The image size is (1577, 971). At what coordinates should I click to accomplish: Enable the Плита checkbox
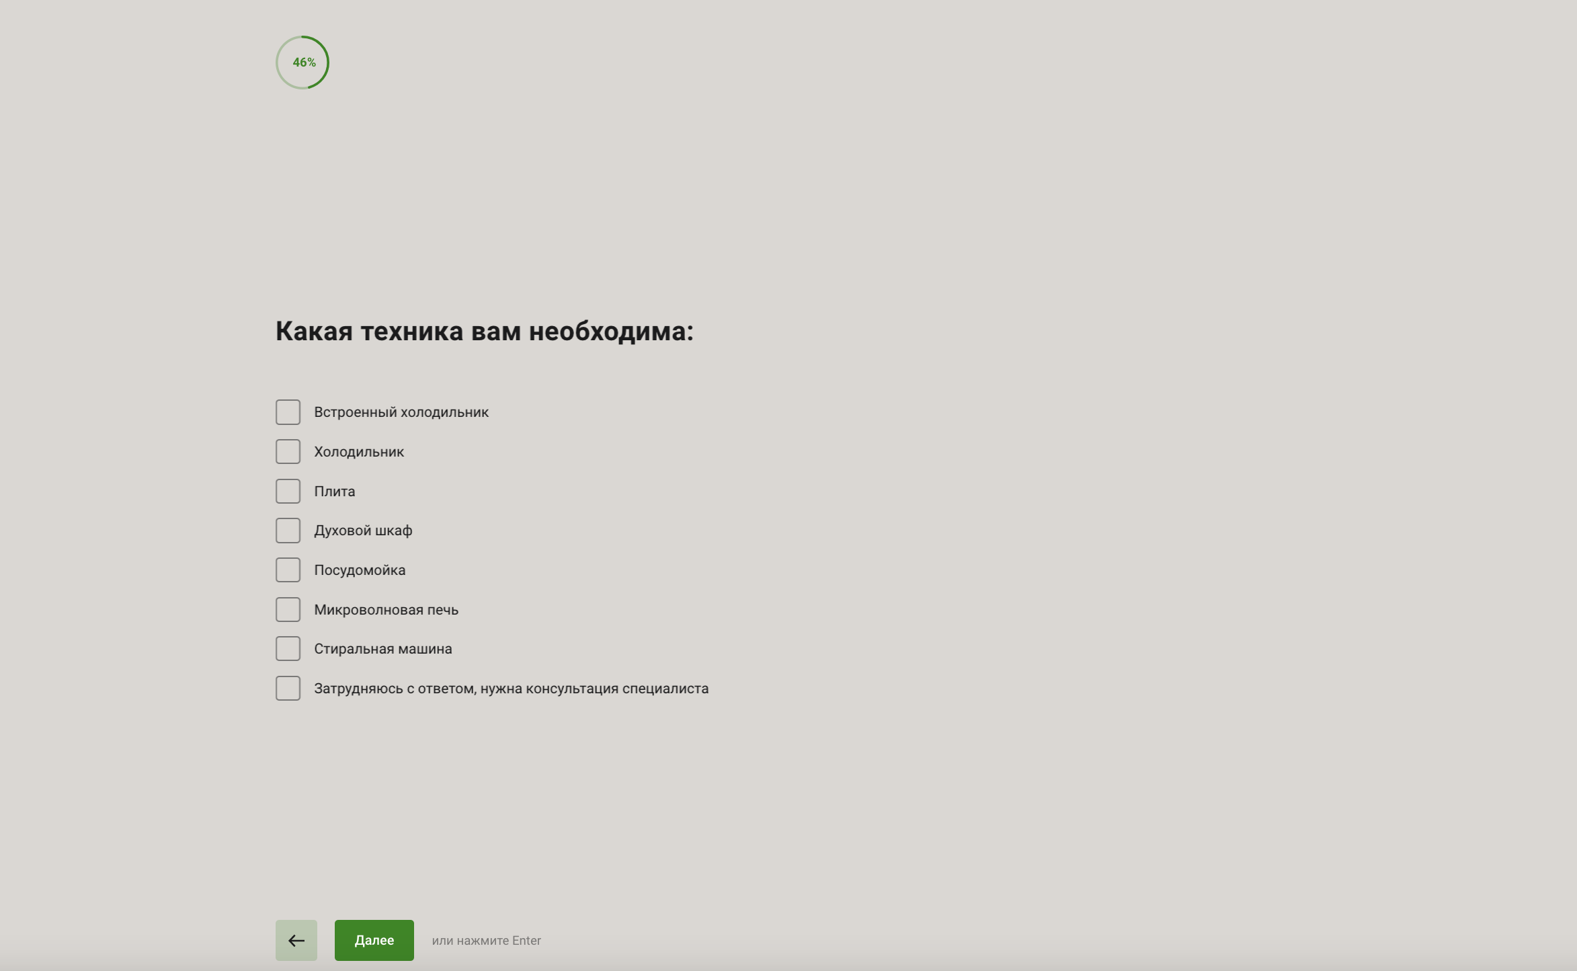[288, 492]
